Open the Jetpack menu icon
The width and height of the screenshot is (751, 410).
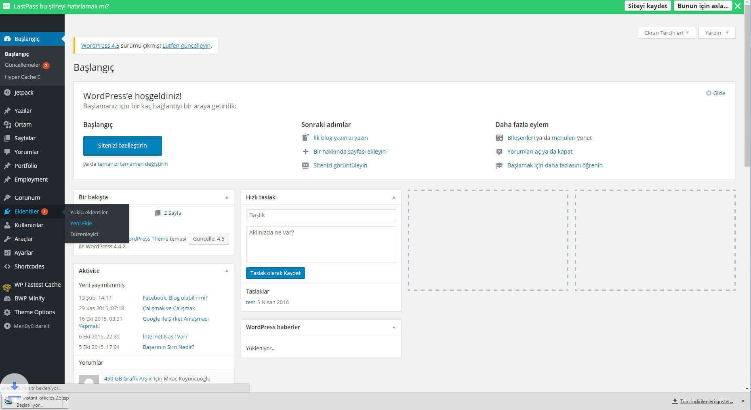(7, 93)
